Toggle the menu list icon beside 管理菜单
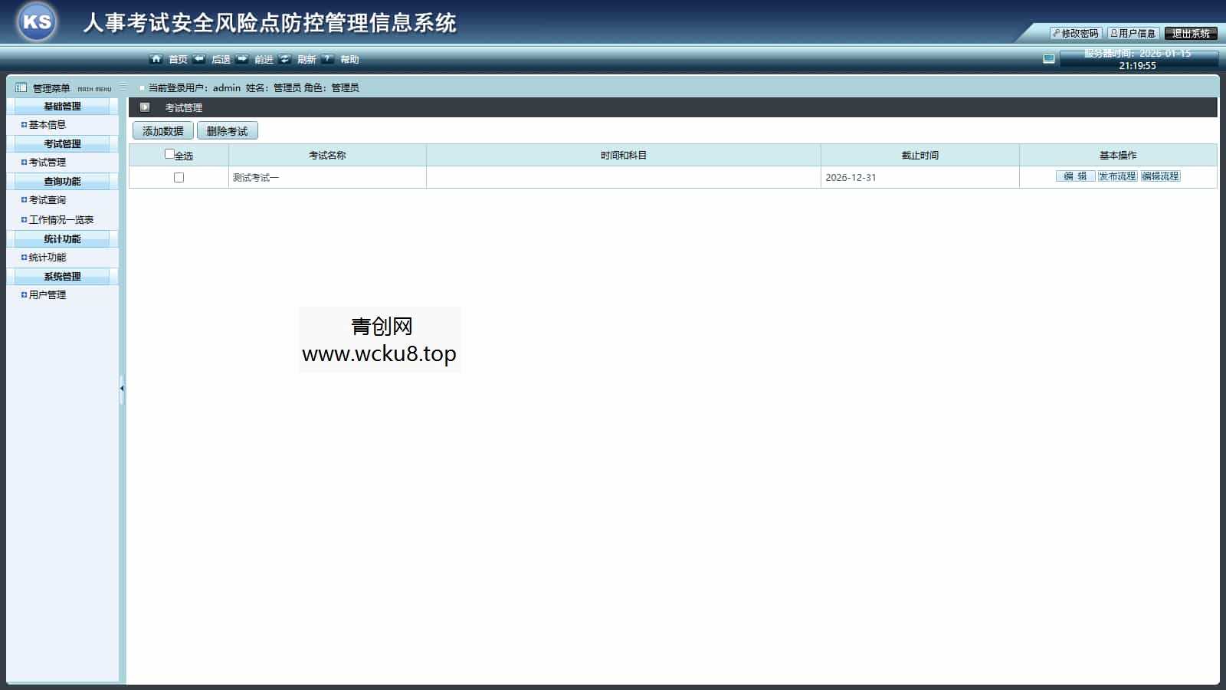The width and height of the screenshot is (1226, 690). point(121,87)
